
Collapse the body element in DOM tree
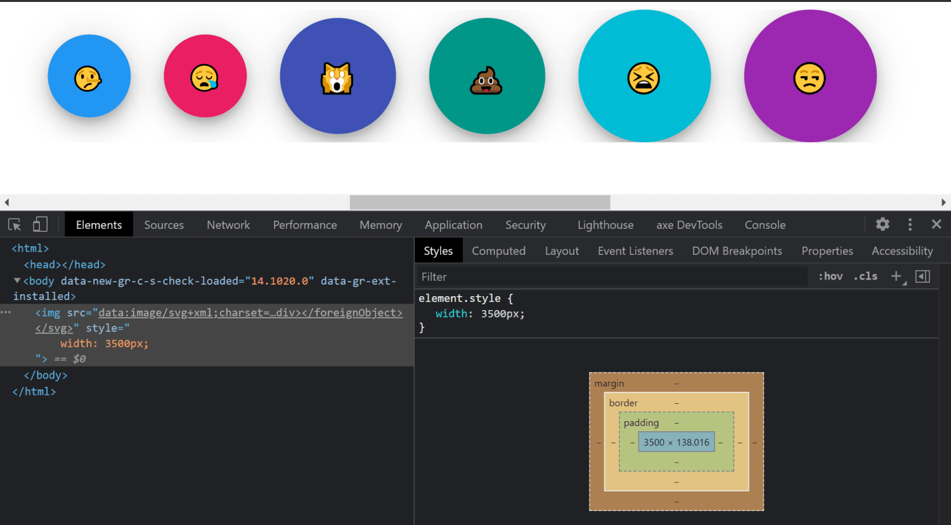coord(16,280)
